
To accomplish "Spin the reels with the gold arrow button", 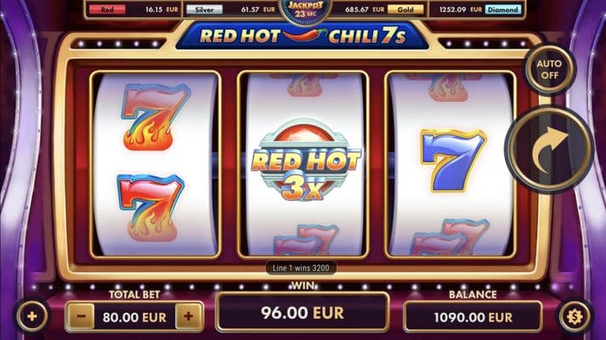I will pos(549,150).
